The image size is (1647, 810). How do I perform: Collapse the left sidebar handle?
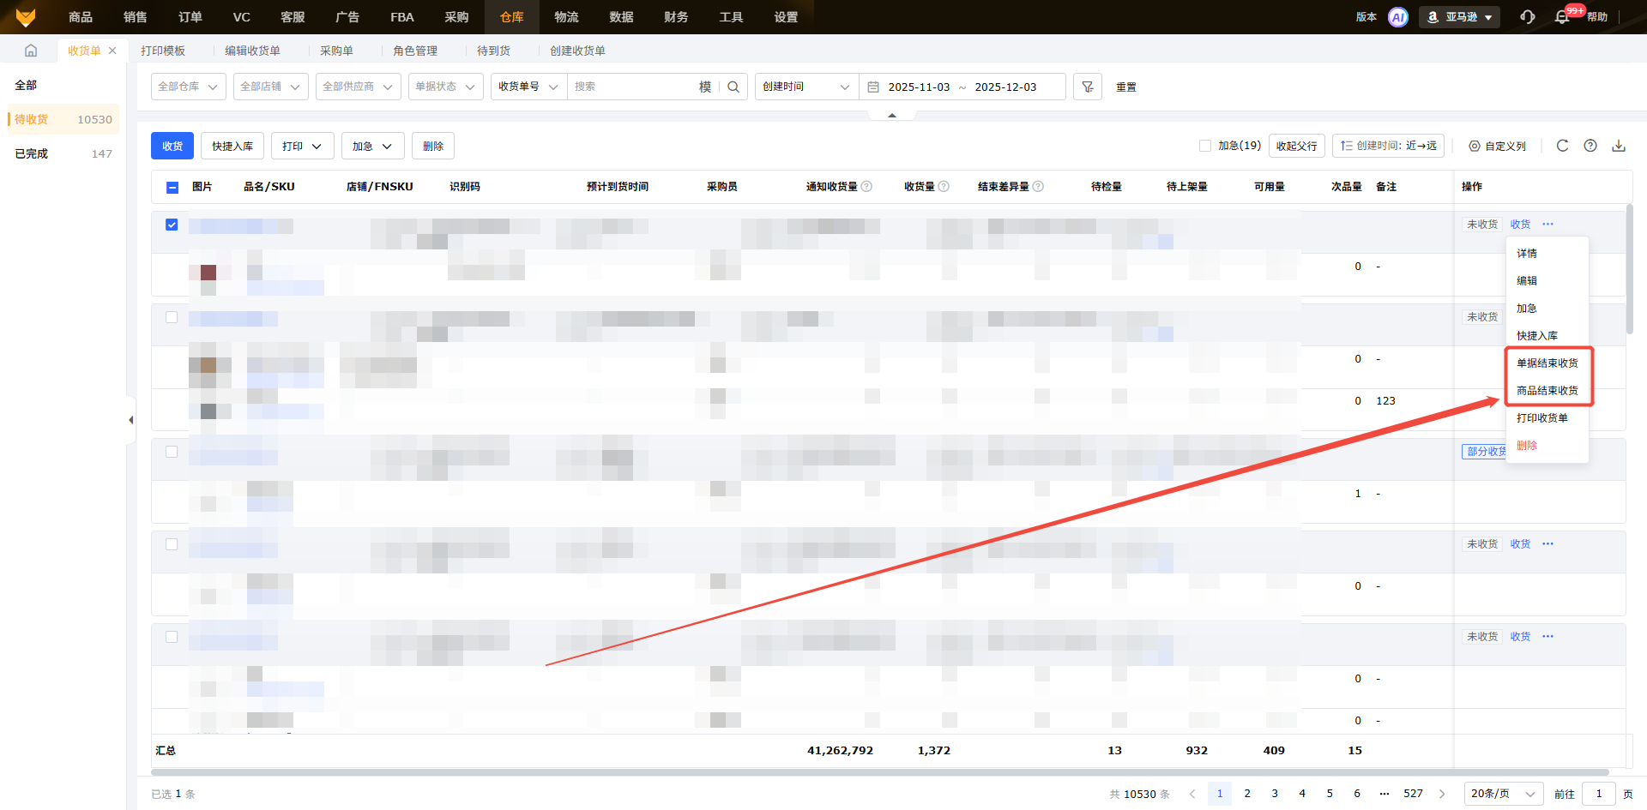(x=130, y=420)
